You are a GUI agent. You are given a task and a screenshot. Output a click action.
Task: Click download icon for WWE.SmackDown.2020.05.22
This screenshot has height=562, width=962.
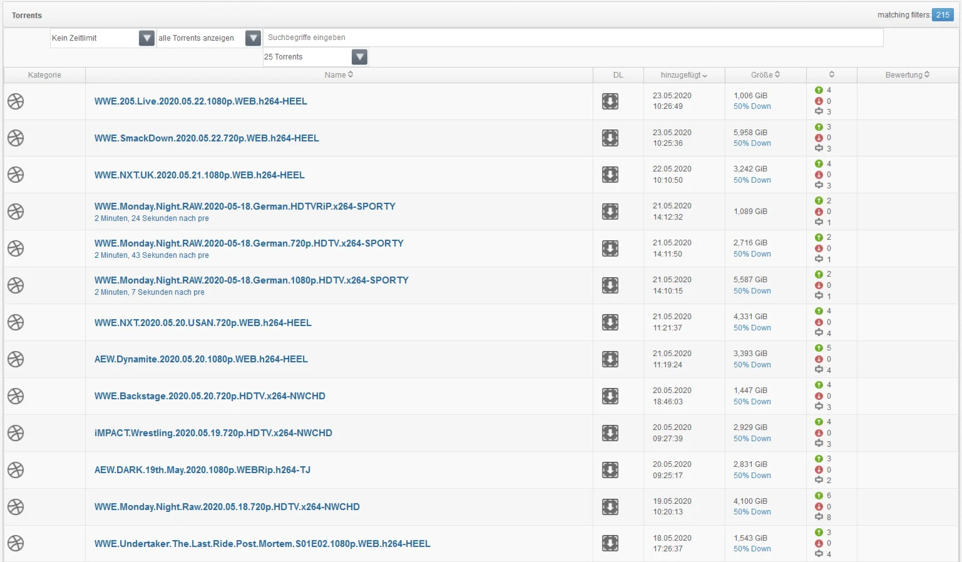[610, 138]
